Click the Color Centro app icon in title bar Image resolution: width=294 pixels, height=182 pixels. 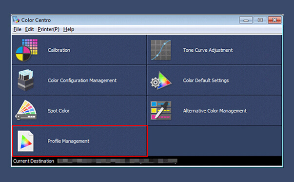(16, 20)
